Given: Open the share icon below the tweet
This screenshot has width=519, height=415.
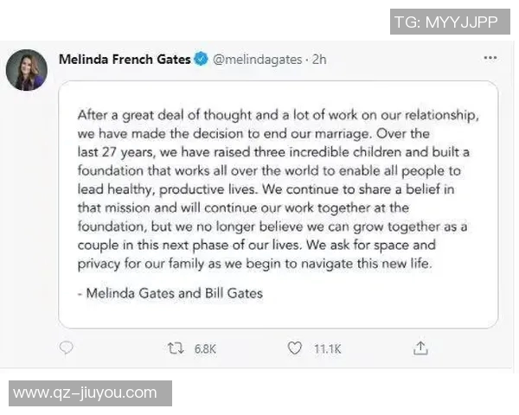Looking at the screenshot, I should (421, 348).
